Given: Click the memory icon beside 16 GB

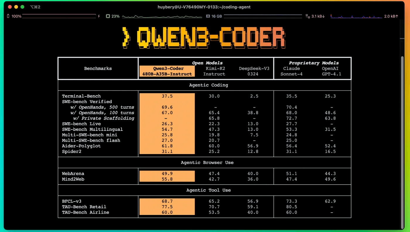Looking at the screenshot, I should pyautogui.click(x=208, y=16).
